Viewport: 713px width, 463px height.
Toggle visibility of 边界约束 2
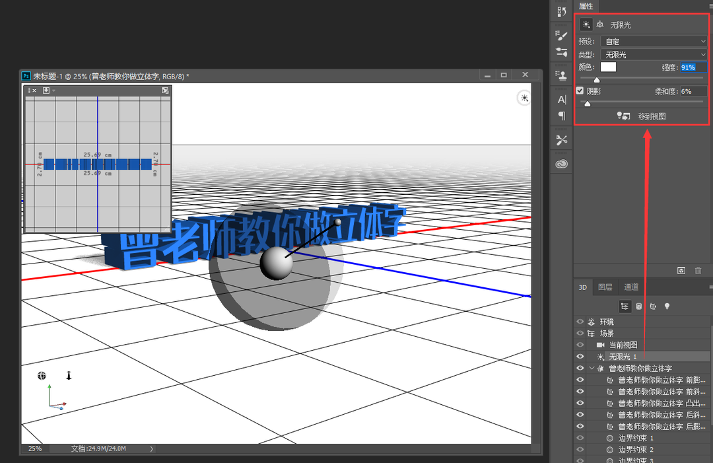point(580,449)
